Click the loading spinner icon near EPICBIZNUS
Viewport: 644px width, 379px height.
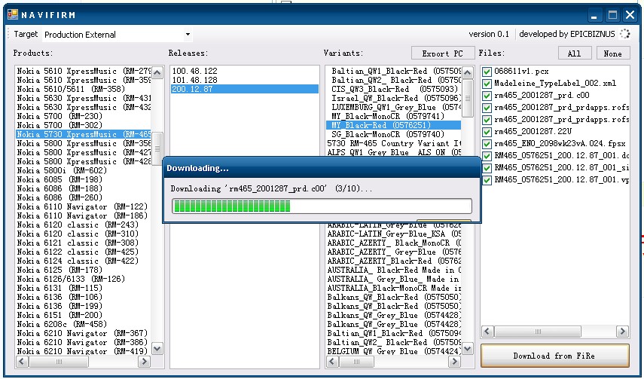pos(624,34)
